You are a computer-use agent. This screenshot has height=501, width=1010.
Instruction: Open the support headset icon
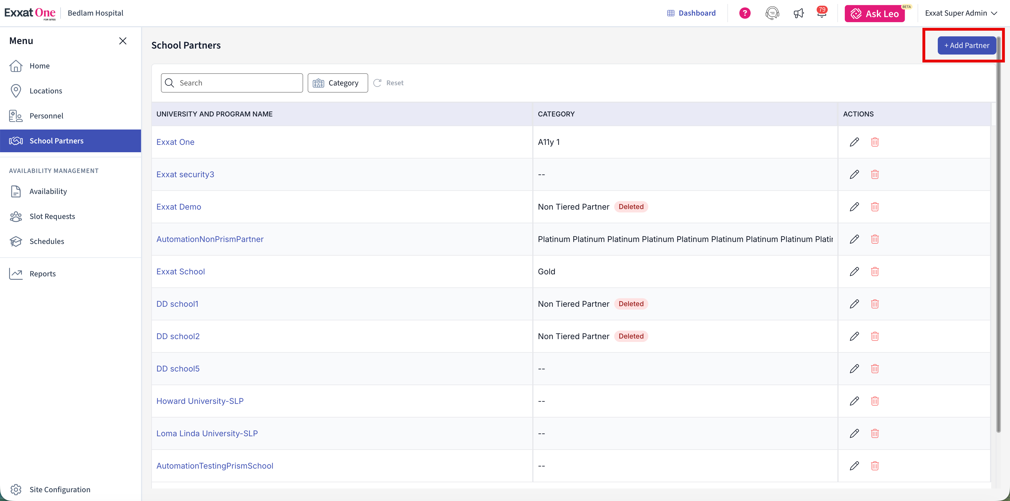coord(772,13)
